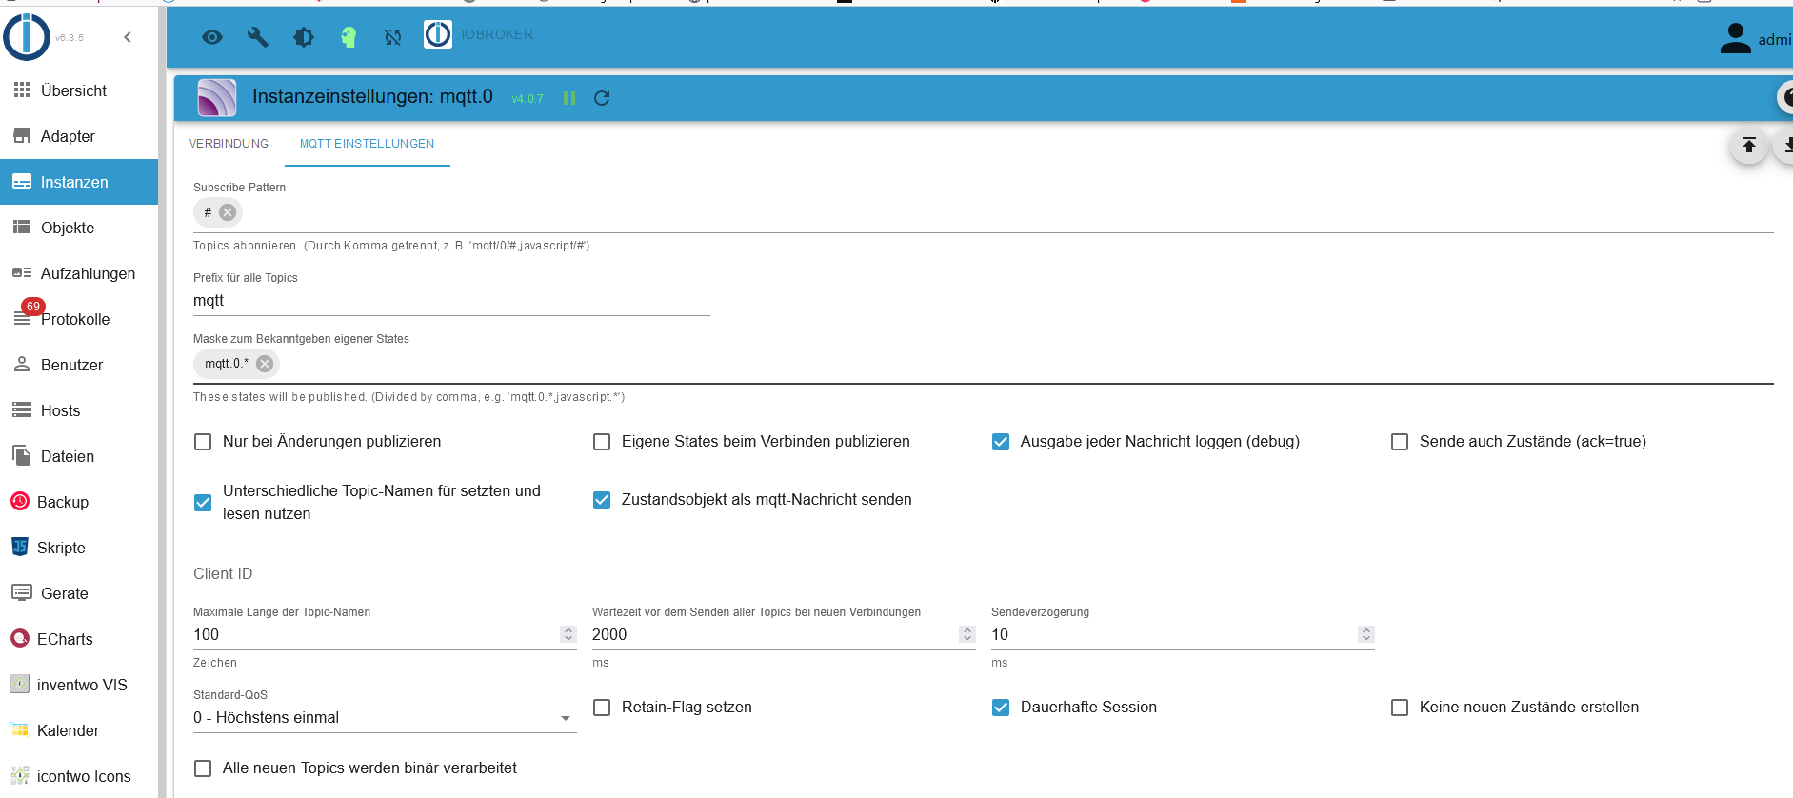Adjust the Wartezeit stepper arrows

pyautogui.click(x=967, y=634)
